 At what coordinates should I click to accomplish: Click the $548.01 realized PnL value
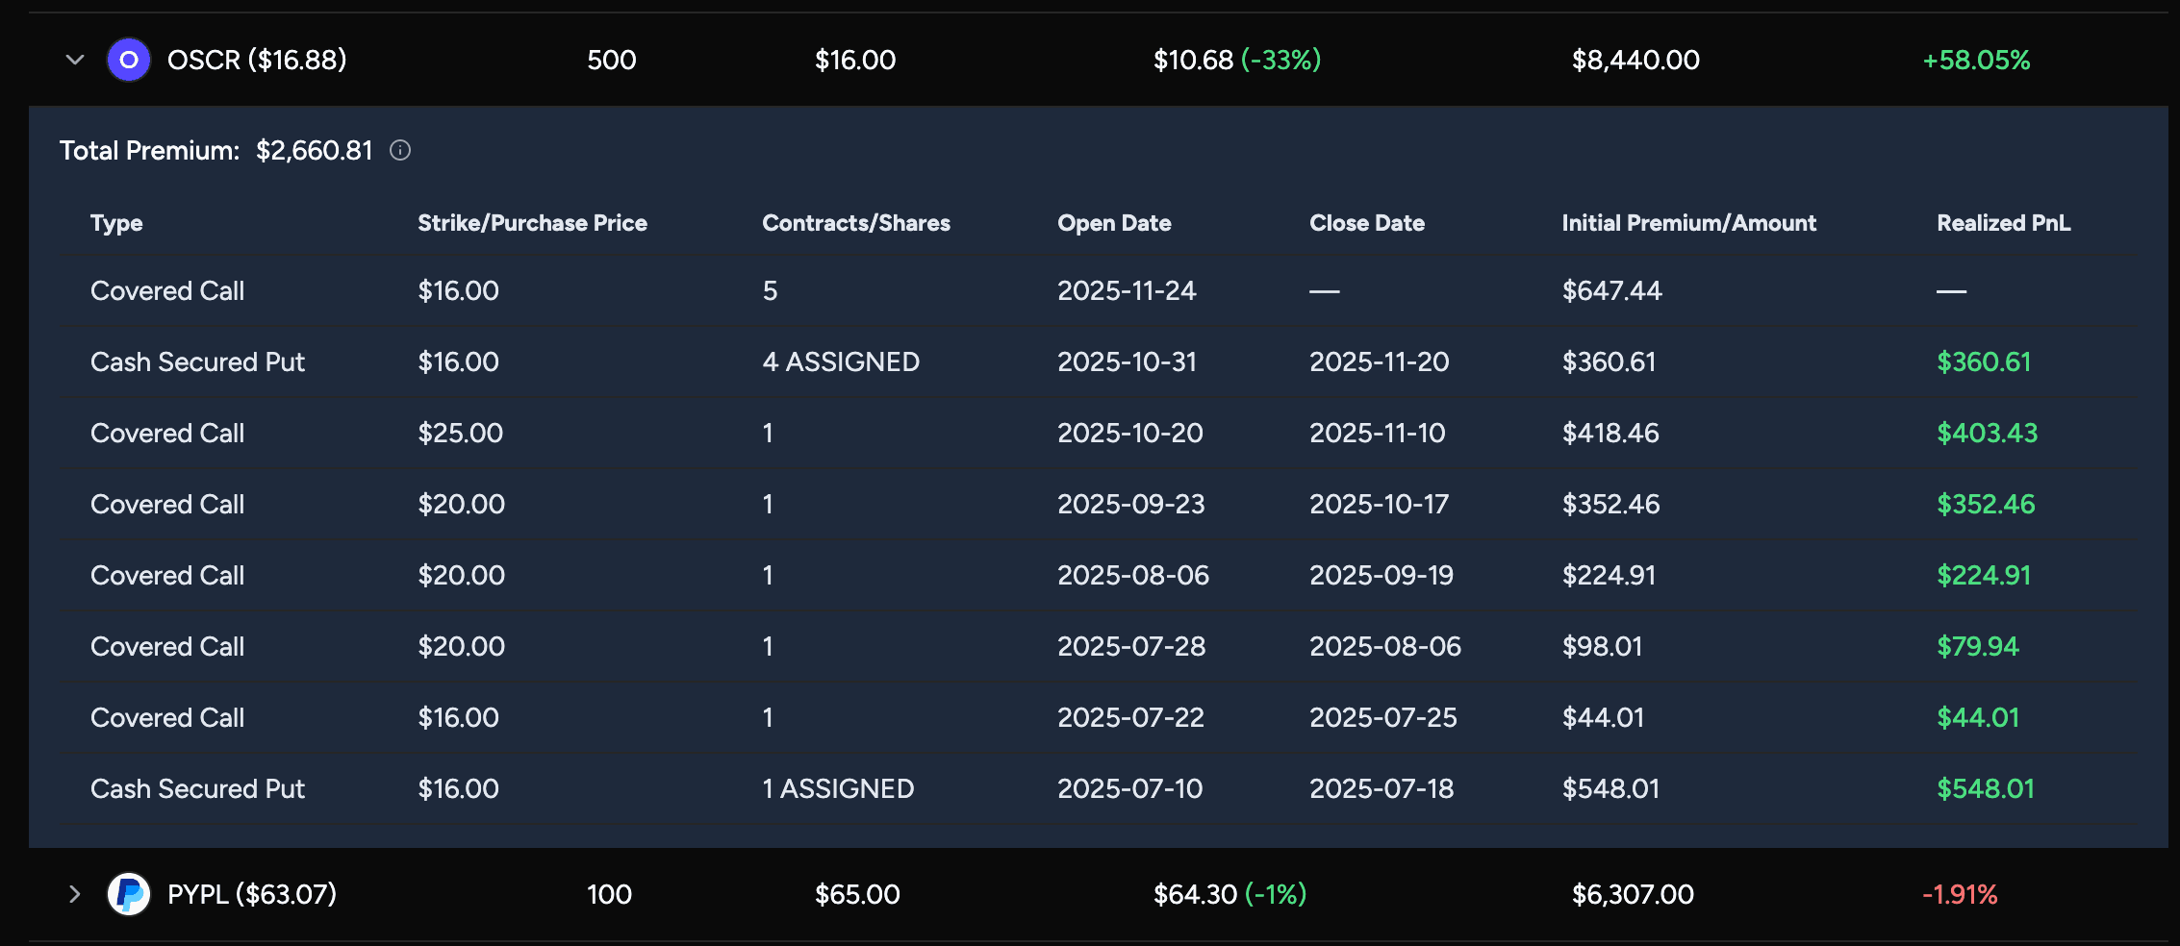coord(1985,788)
